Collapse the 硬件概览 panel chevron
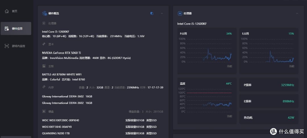The height and width of the screenshot is (138, 307). 162,14
